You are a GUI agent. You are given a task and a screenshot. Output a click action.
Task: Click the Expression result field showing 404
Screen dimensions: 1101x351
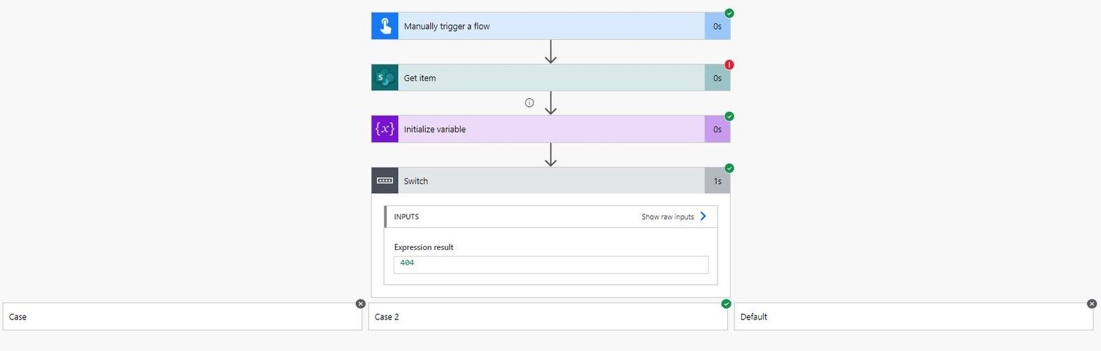tap(550, 264)
